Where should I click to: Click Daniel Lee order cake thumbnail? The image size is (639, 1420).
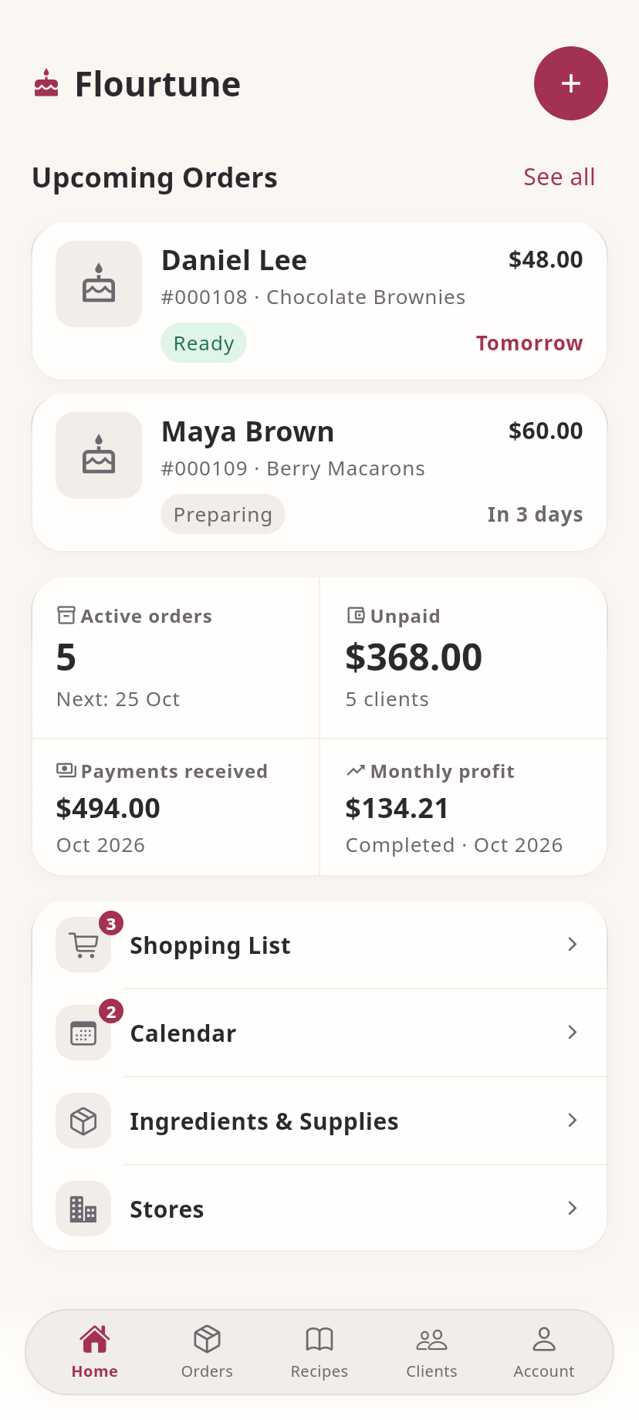99,284
